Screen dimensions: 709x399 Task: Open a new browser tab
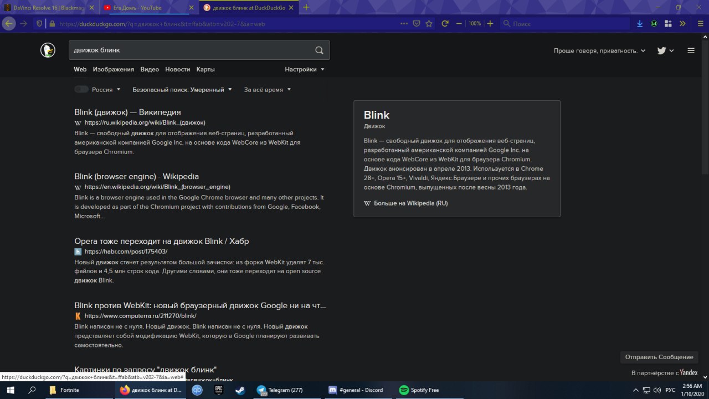point(306,7)
